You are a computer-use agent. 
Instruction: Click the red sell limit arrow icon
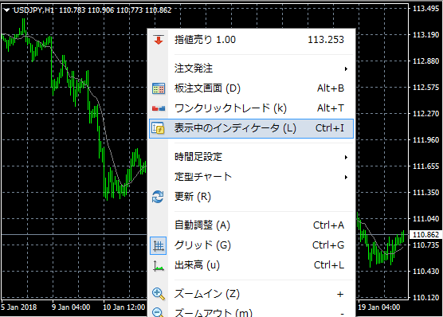tap(159, 40)
